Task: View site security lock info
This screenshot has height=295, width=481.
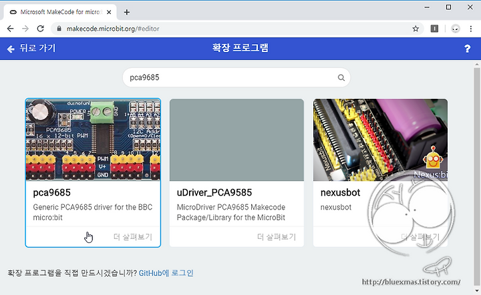Action: pos(59,29)
